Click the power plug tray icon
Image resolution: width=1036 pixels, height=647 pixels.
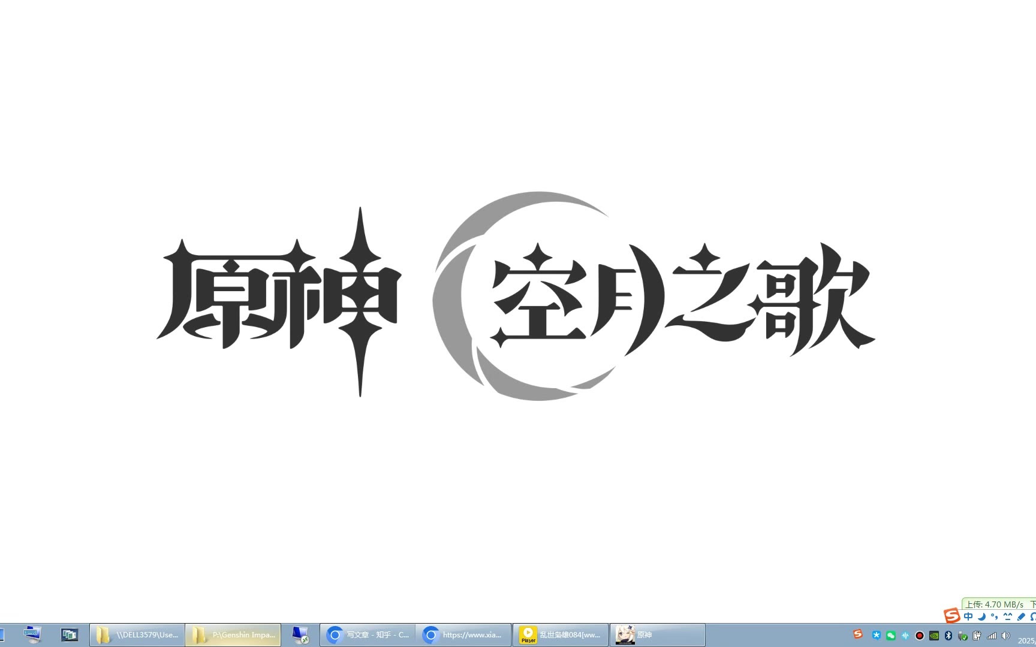point(977,636)
